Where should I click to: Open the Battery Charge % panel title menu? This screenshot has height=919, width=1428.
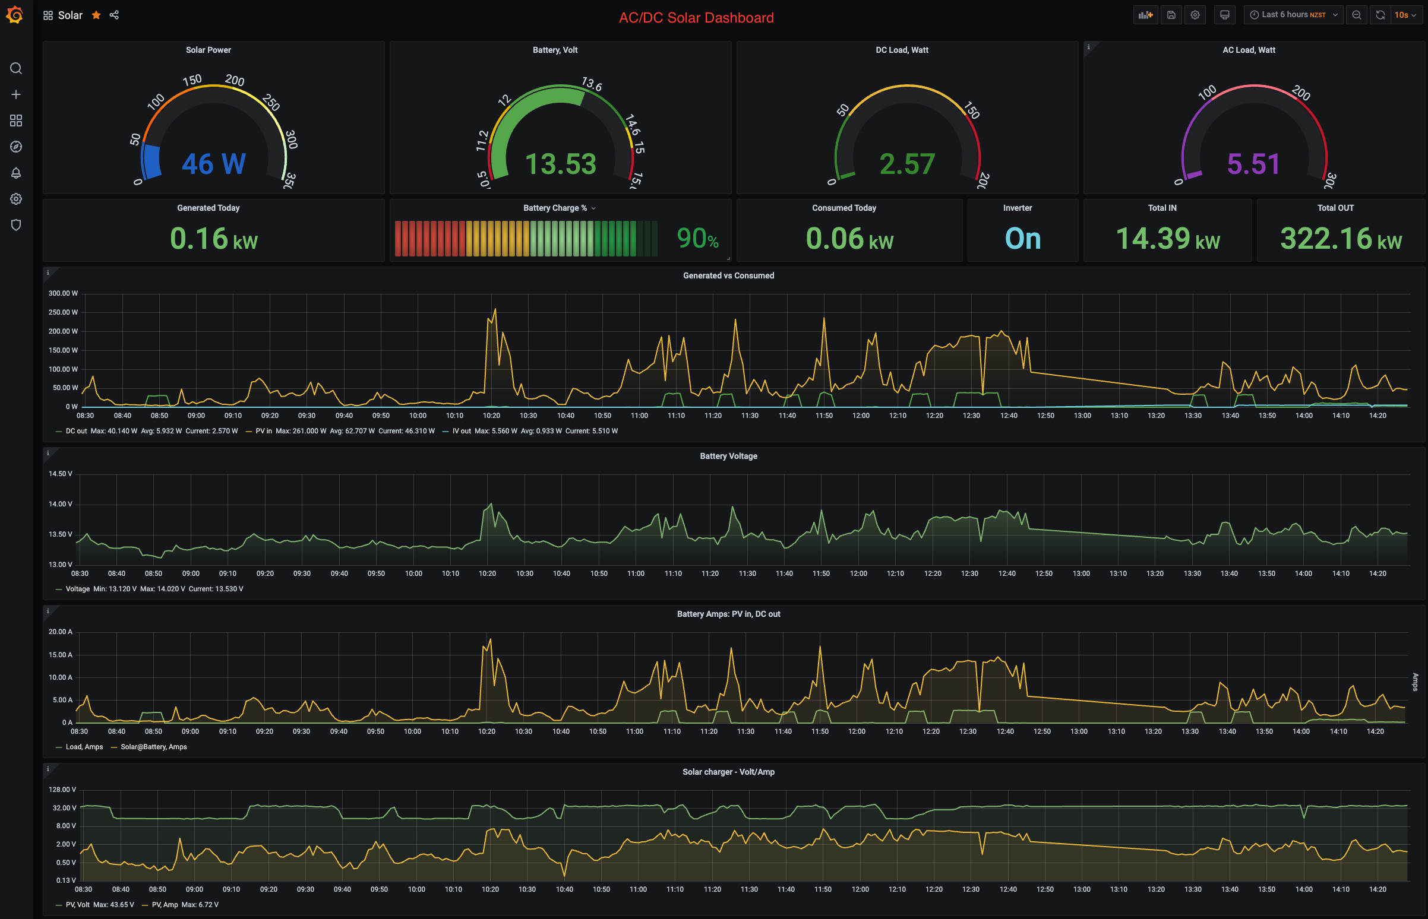click(555, 208)
